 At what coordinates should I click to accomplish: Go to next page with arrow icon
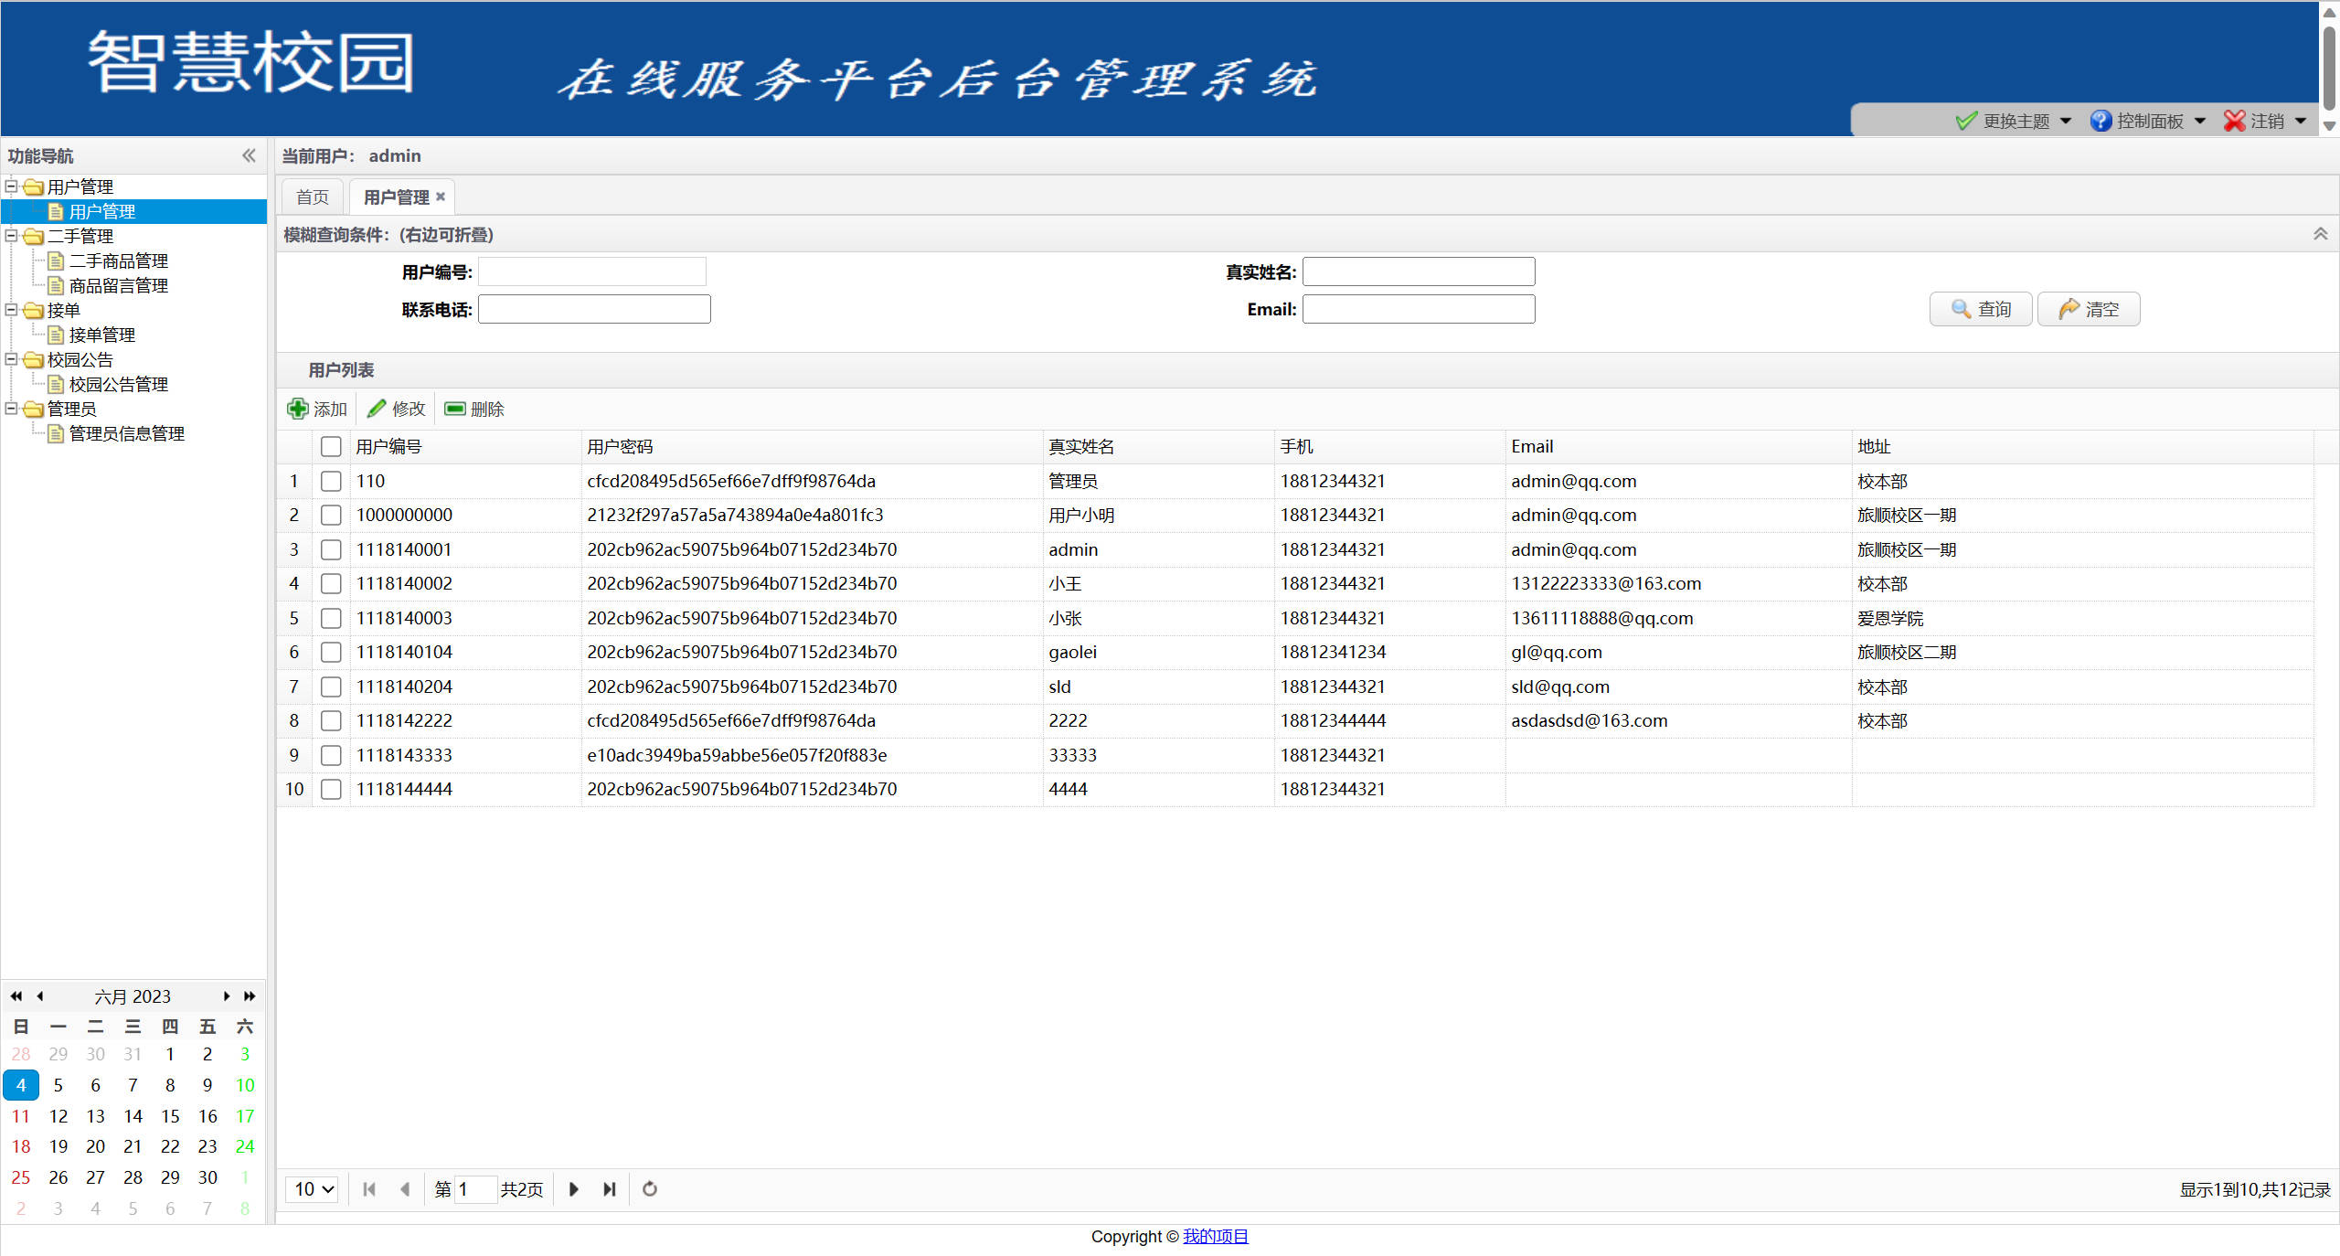click(x=573, y=1189)
